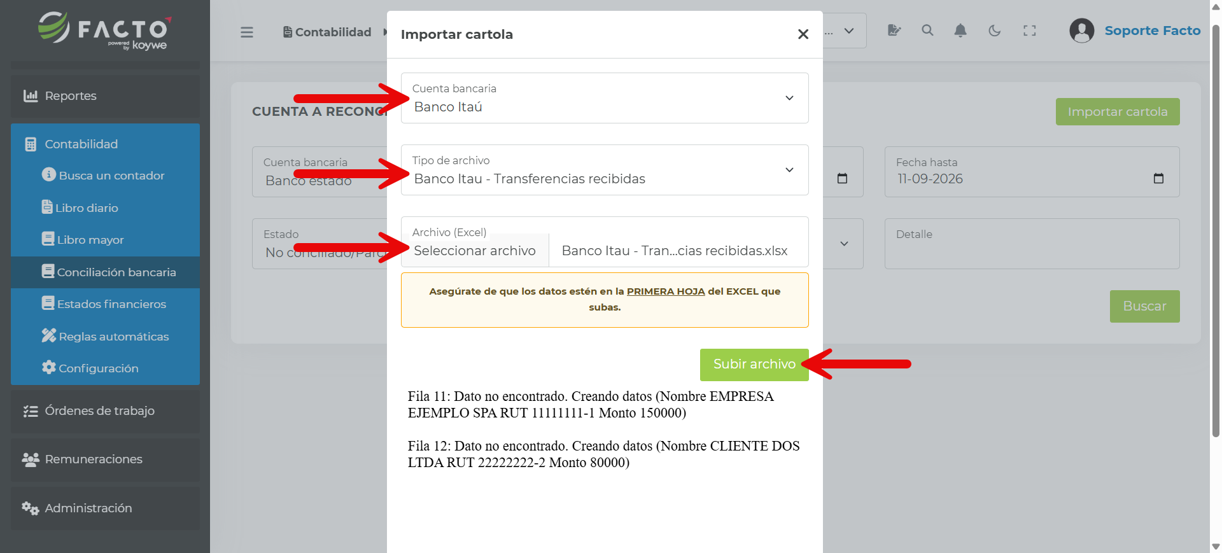1222x553 pixels.
Task: Click the Contabilidad calculator icon in sidebar
Action: click(31, 144)
